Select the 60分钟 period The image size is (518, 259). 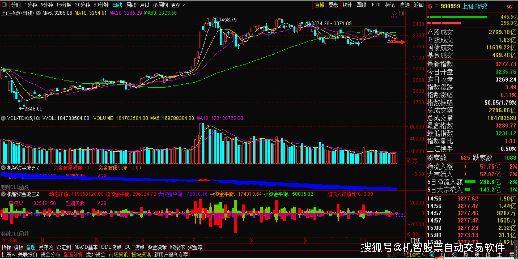[101, 5]
